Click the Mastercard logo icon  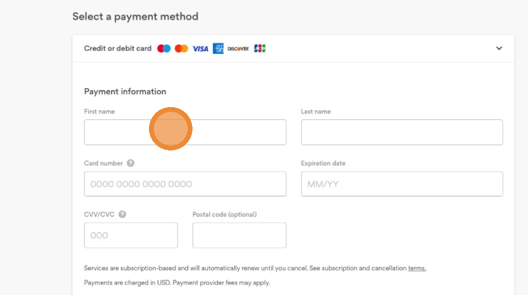[x=181, y=48]
